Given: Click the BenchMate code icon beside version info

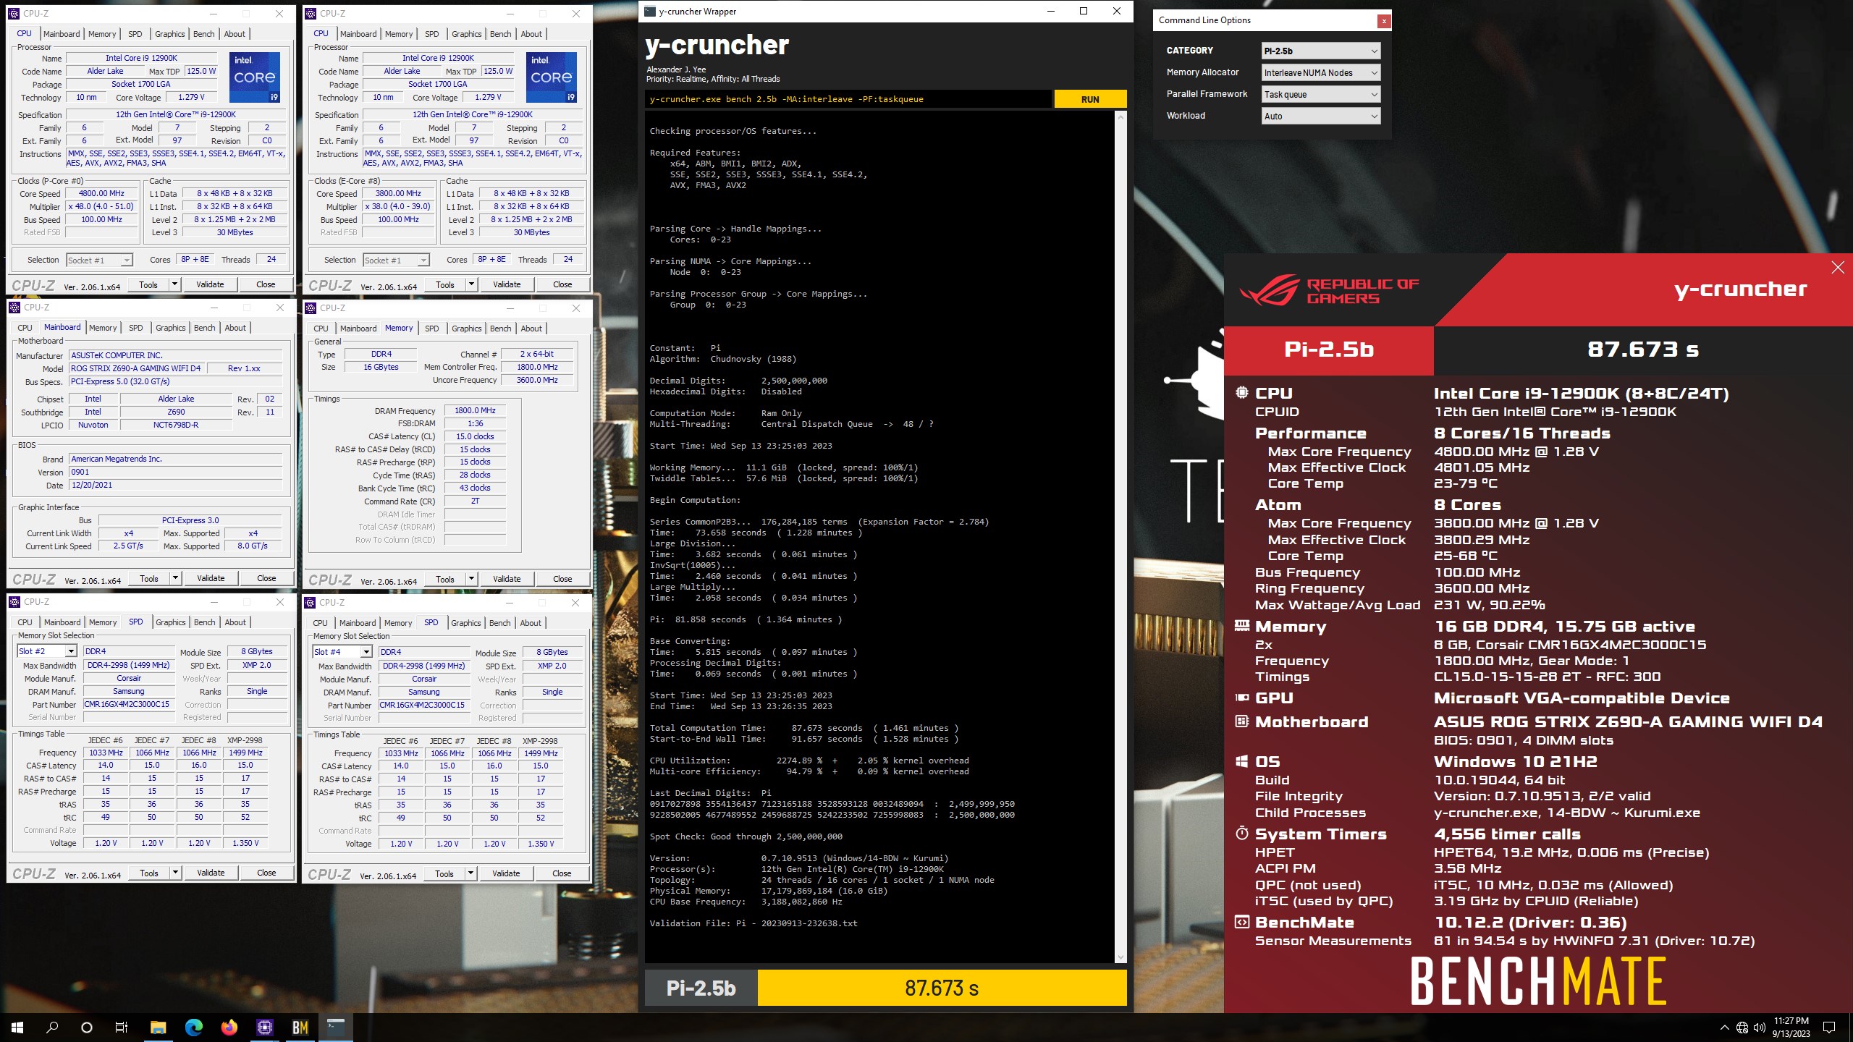Looking at the screenshot, I should coord(1242,922).
